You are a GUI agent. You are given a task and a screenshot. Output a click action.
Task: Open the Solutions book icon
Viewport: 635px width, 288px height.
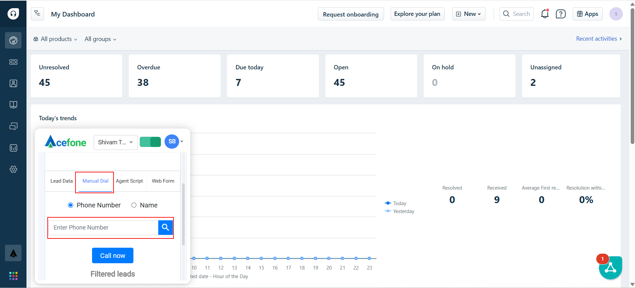pos(13,105)
